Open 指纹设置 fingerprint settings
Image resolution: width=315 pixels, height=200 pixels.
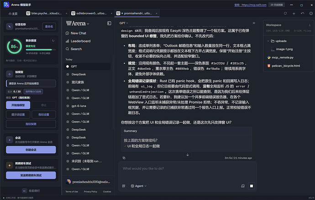44,114
